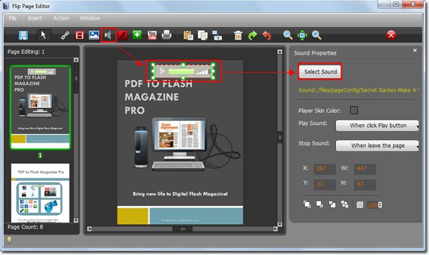Insert a Flash SWF with the red icon
This screenshot has width=429, height=255.
123,35
